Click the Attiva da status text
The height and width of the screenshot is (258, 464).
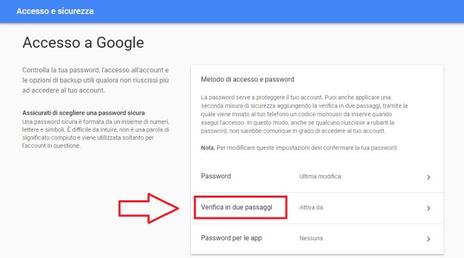(312, 208)
